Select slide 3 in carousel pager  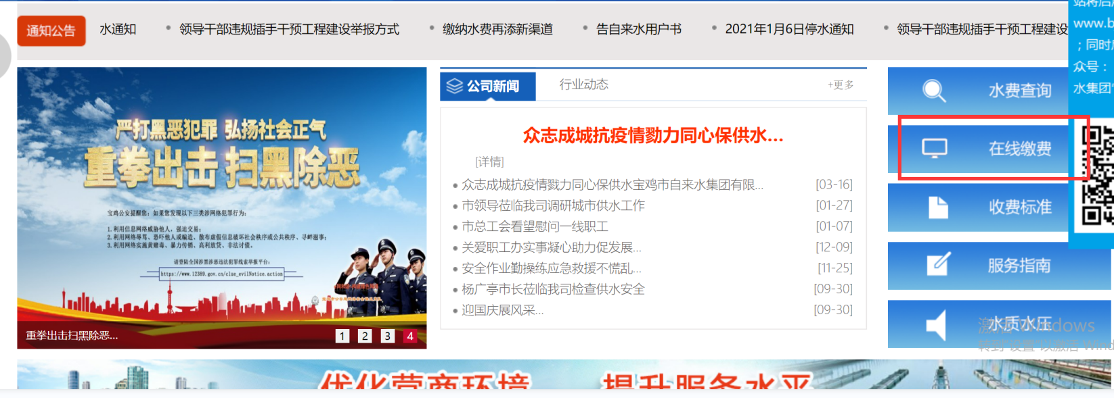(388, 336)
